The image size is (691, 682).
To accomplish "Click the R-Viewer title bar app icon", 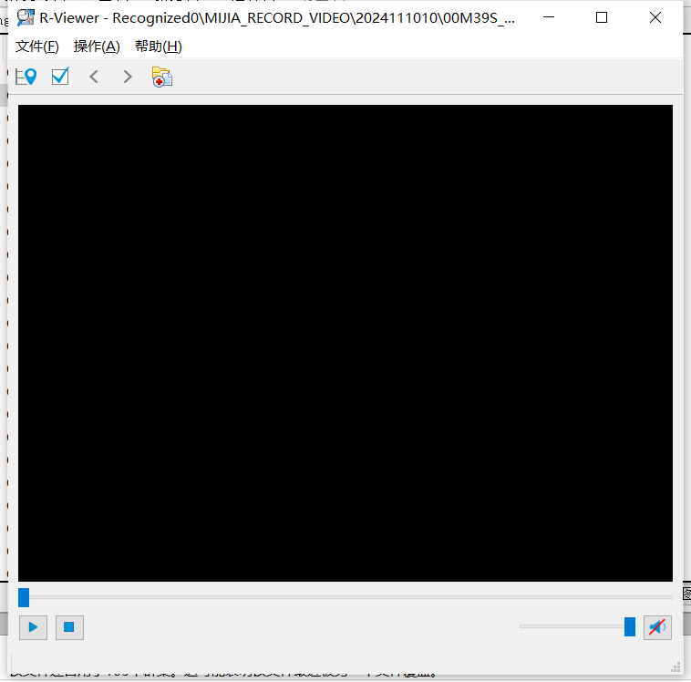I will [x=26, y=17].
